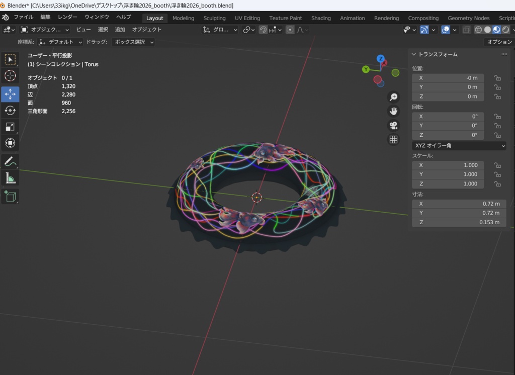Viewport: 515px width, 375px height.
Task: Click the red negative X gizmo circle
Action: (x=377, y=79)
